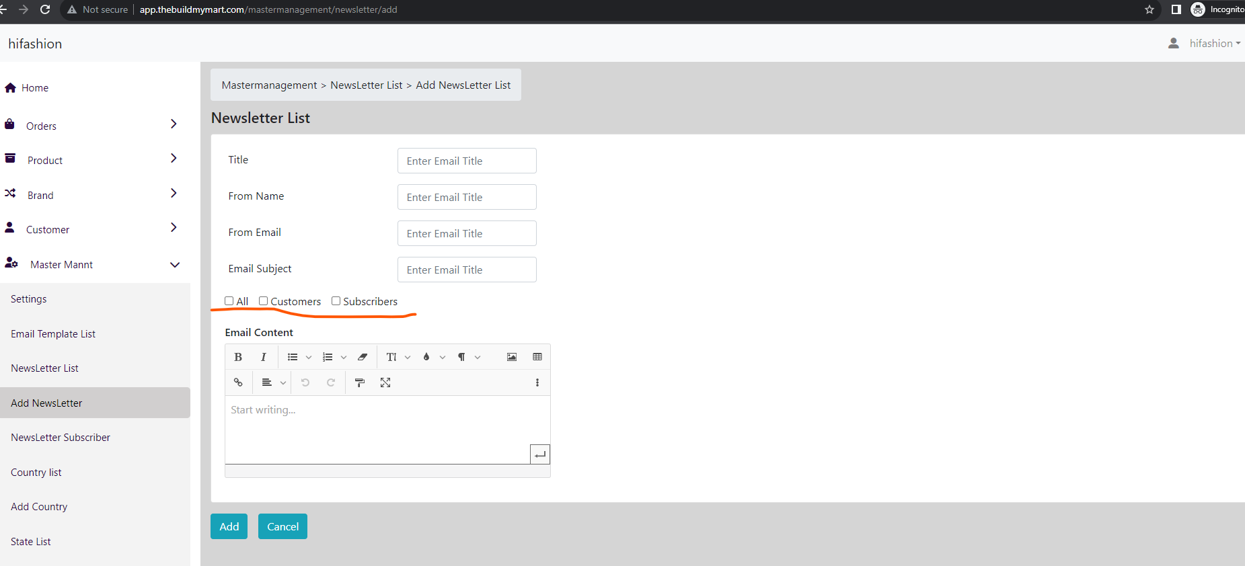This screenshot has width=1245, height=566.
Task: Expand editor to fullscreen mode
Action: click(x=385, y=382)
